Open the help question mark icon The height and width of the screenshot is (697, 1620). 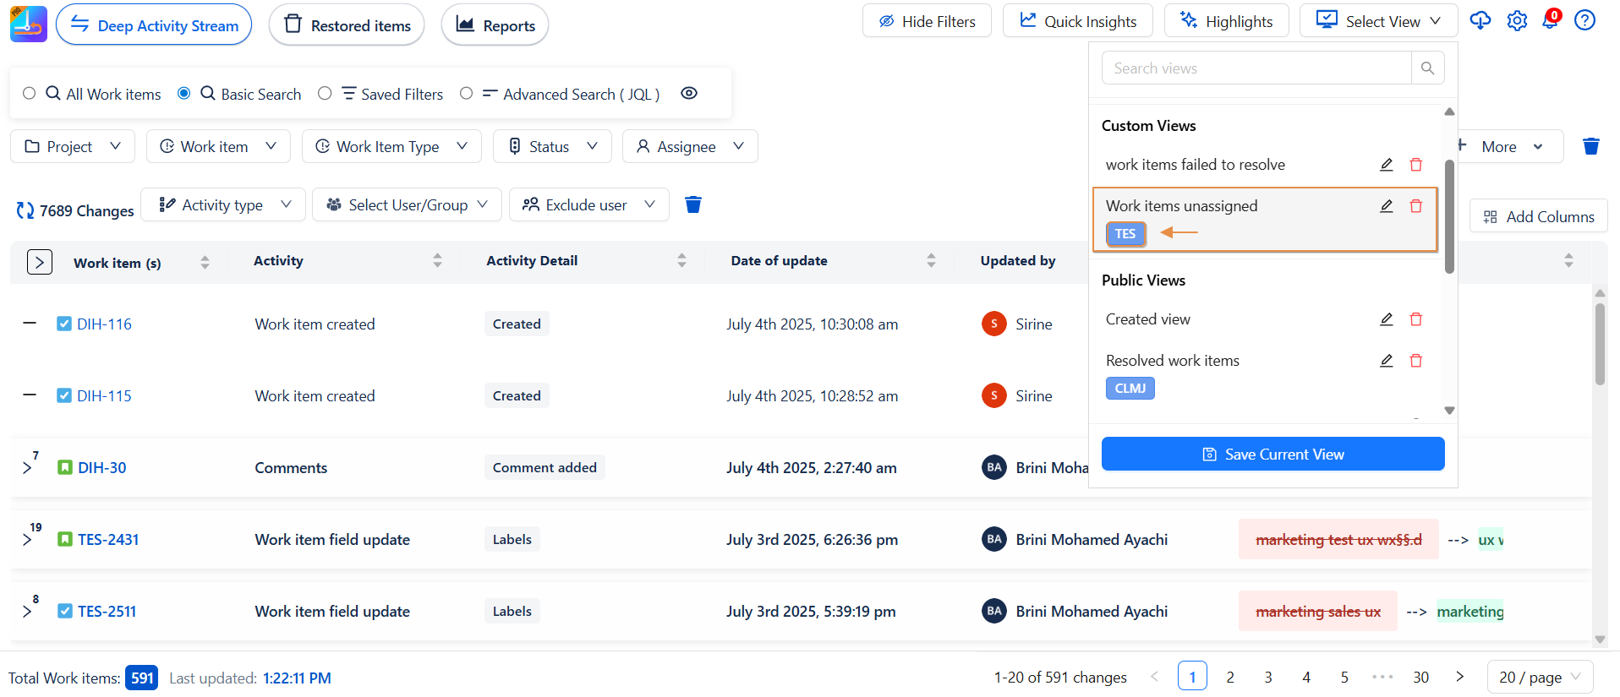coord(1584,21)
